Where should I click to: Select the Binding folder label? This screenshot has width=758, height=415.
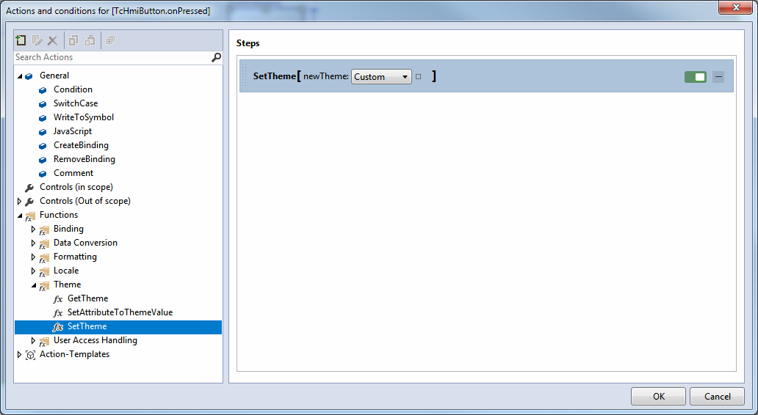68,229
